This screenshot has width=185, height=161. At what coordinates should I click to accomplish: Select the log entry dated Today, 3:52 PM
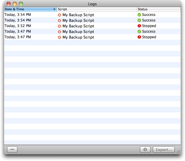point(92,26)
